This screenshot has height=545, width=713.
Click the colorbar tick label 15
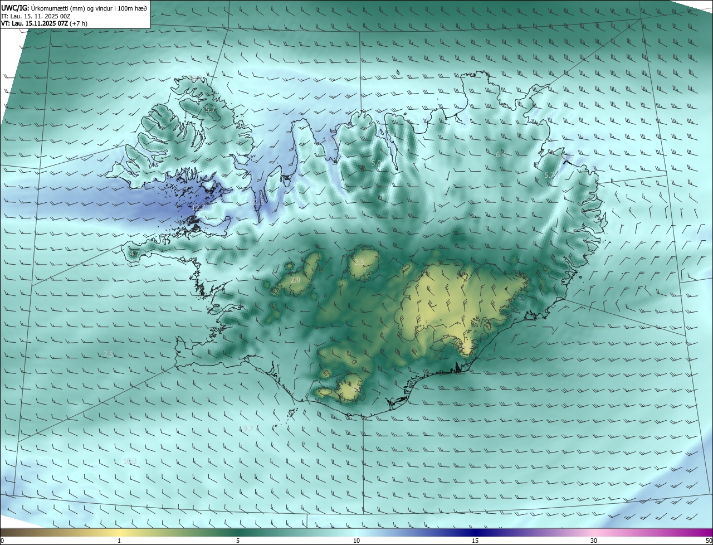tap(475, 541)
